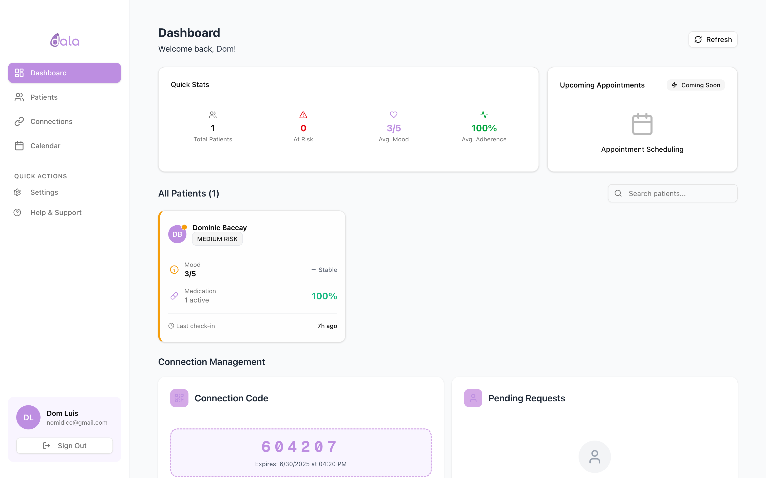Sign out of the account

[64, 445]
